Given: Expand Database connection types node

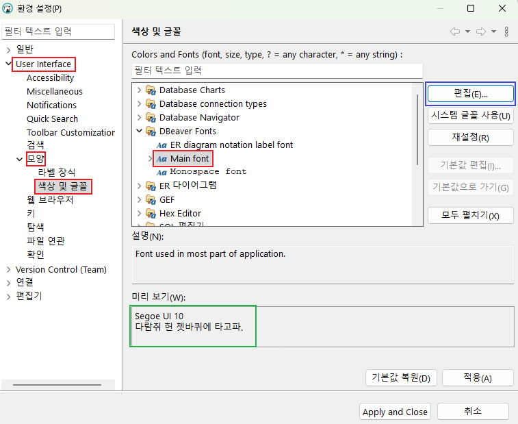Looking at the screenshot, I should (139, 103).
